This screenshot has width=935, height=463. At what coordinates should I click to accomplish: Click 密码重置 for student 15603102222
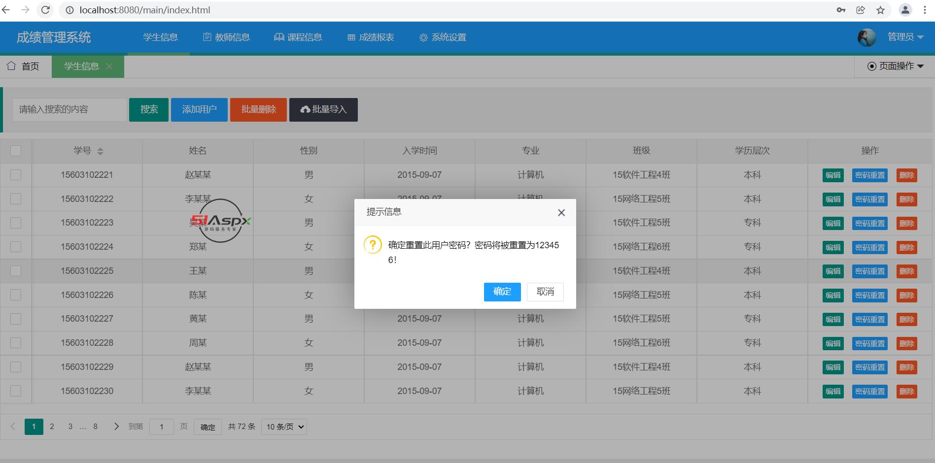point(870,199)
